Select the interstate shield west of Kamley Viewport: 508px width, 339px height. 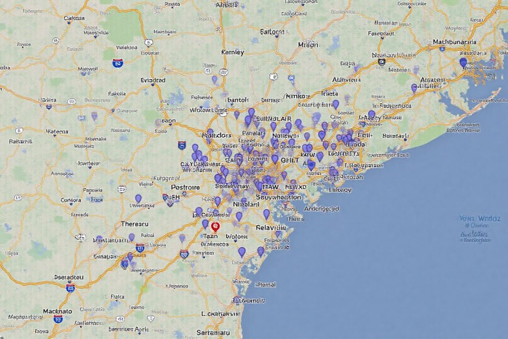118,63
